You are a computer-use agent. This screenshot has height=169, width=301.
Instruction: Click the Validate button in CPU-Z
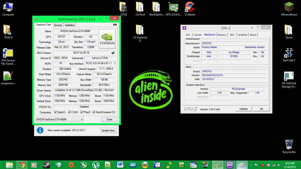tap(243, 109)
